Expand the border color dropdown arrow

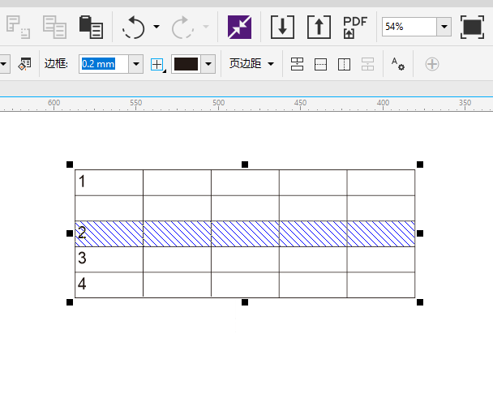point(208,64)
